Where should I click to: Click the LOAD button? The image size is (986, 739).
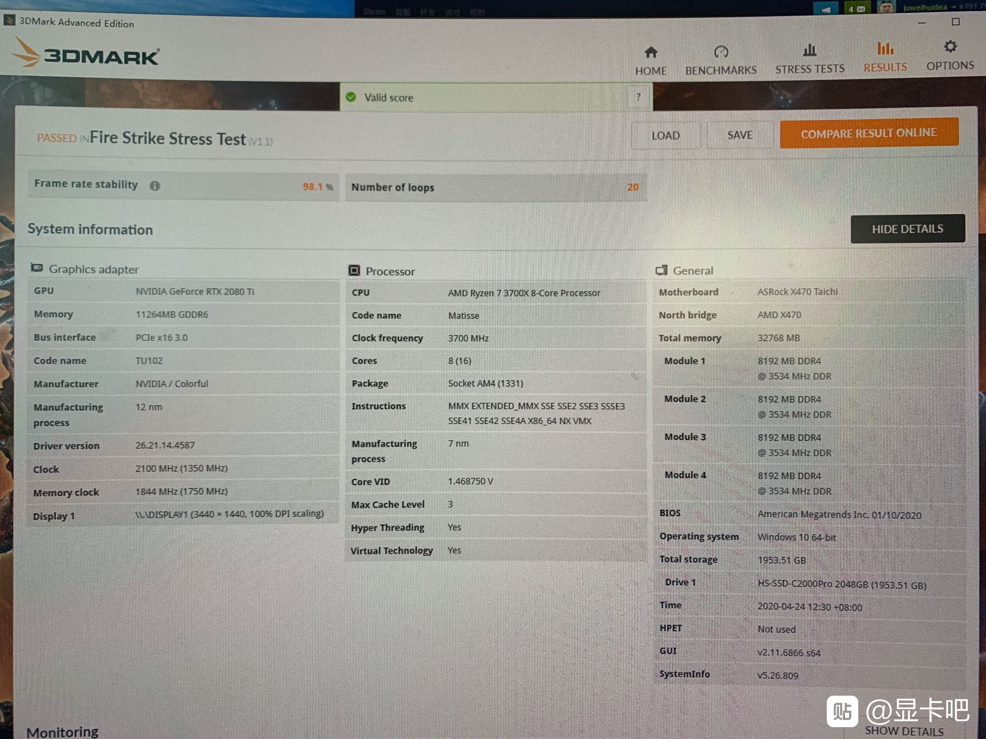pyautogui.click(x=666, y=135)
